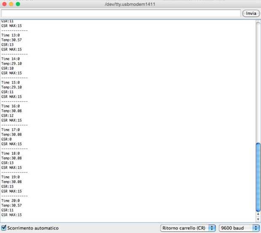This screenshot has width=261, height=233.
Task: Close the serial monitor window
Action: (5, 4)
